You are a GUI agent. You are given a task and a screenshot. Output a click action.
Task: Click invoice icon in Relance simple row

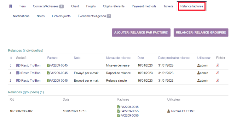point(48,80)
